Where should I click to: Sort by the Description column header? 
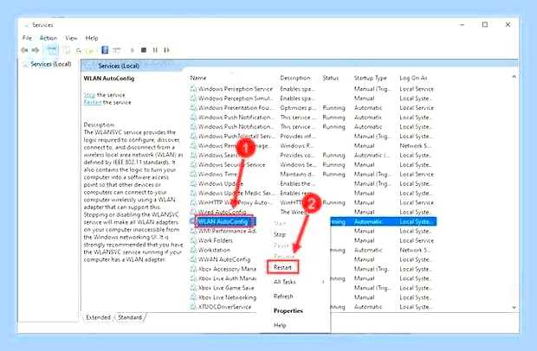[x=294, y=78]
